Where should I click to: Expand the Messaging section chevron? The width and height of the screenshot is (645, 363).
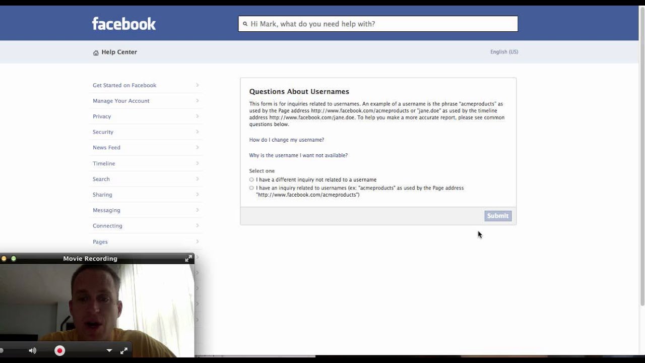click(198, 210)
